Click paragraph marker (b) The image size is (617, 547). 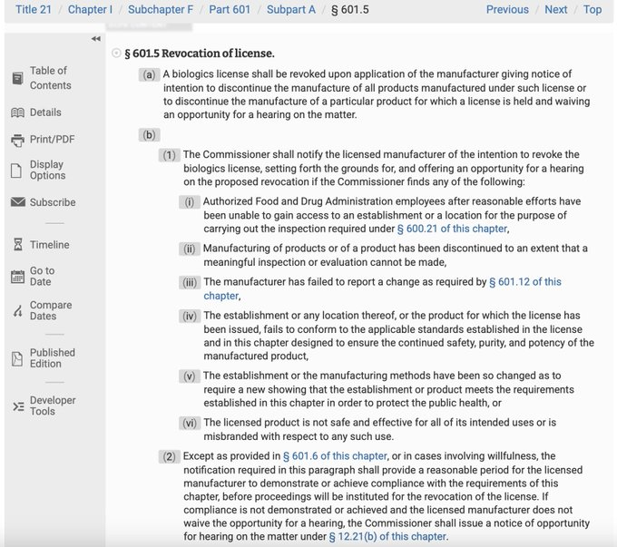tap(149, 135)
